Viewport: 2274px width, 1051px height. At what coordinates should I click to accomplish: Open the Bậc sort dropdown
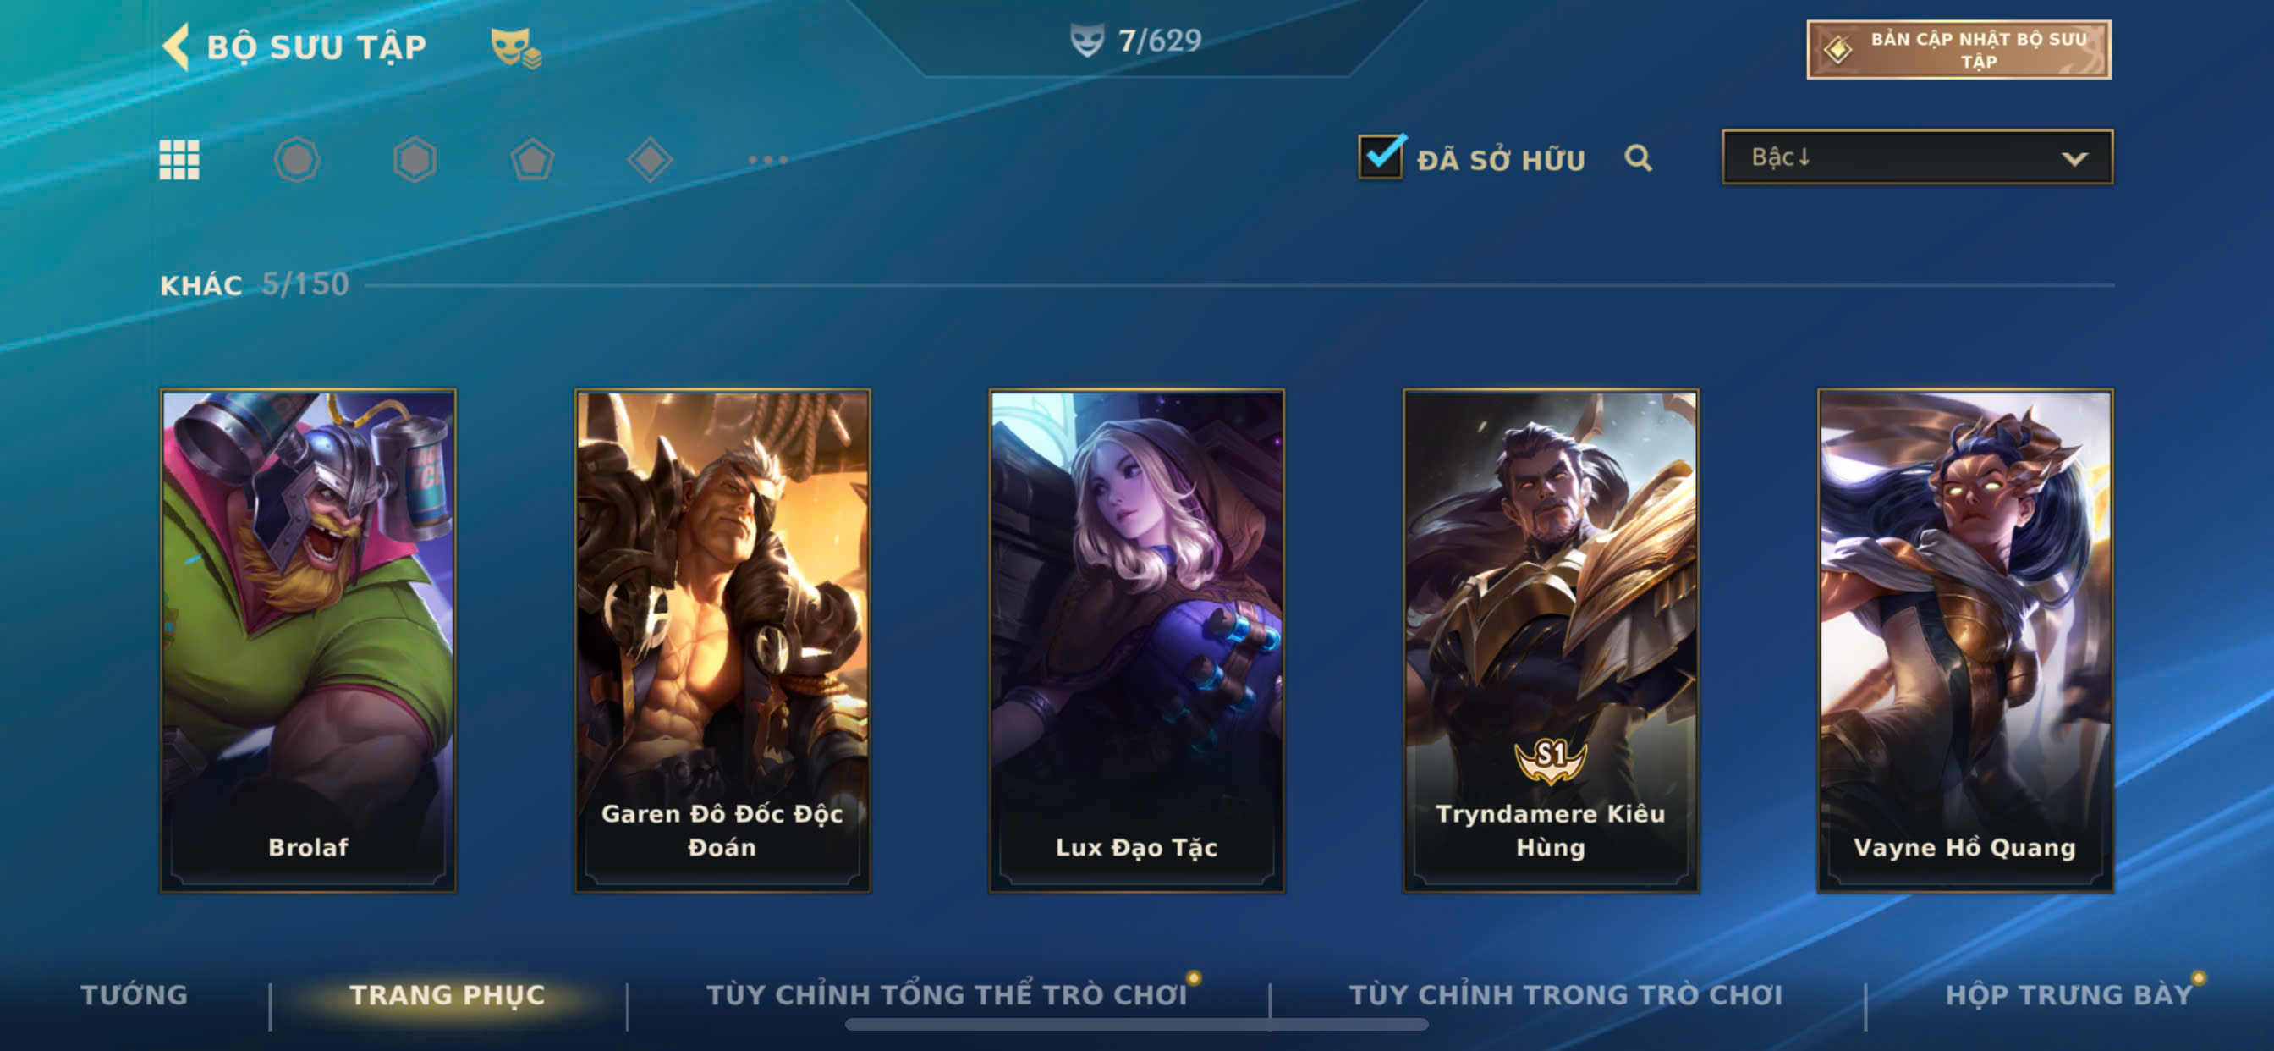[1916, 157]
